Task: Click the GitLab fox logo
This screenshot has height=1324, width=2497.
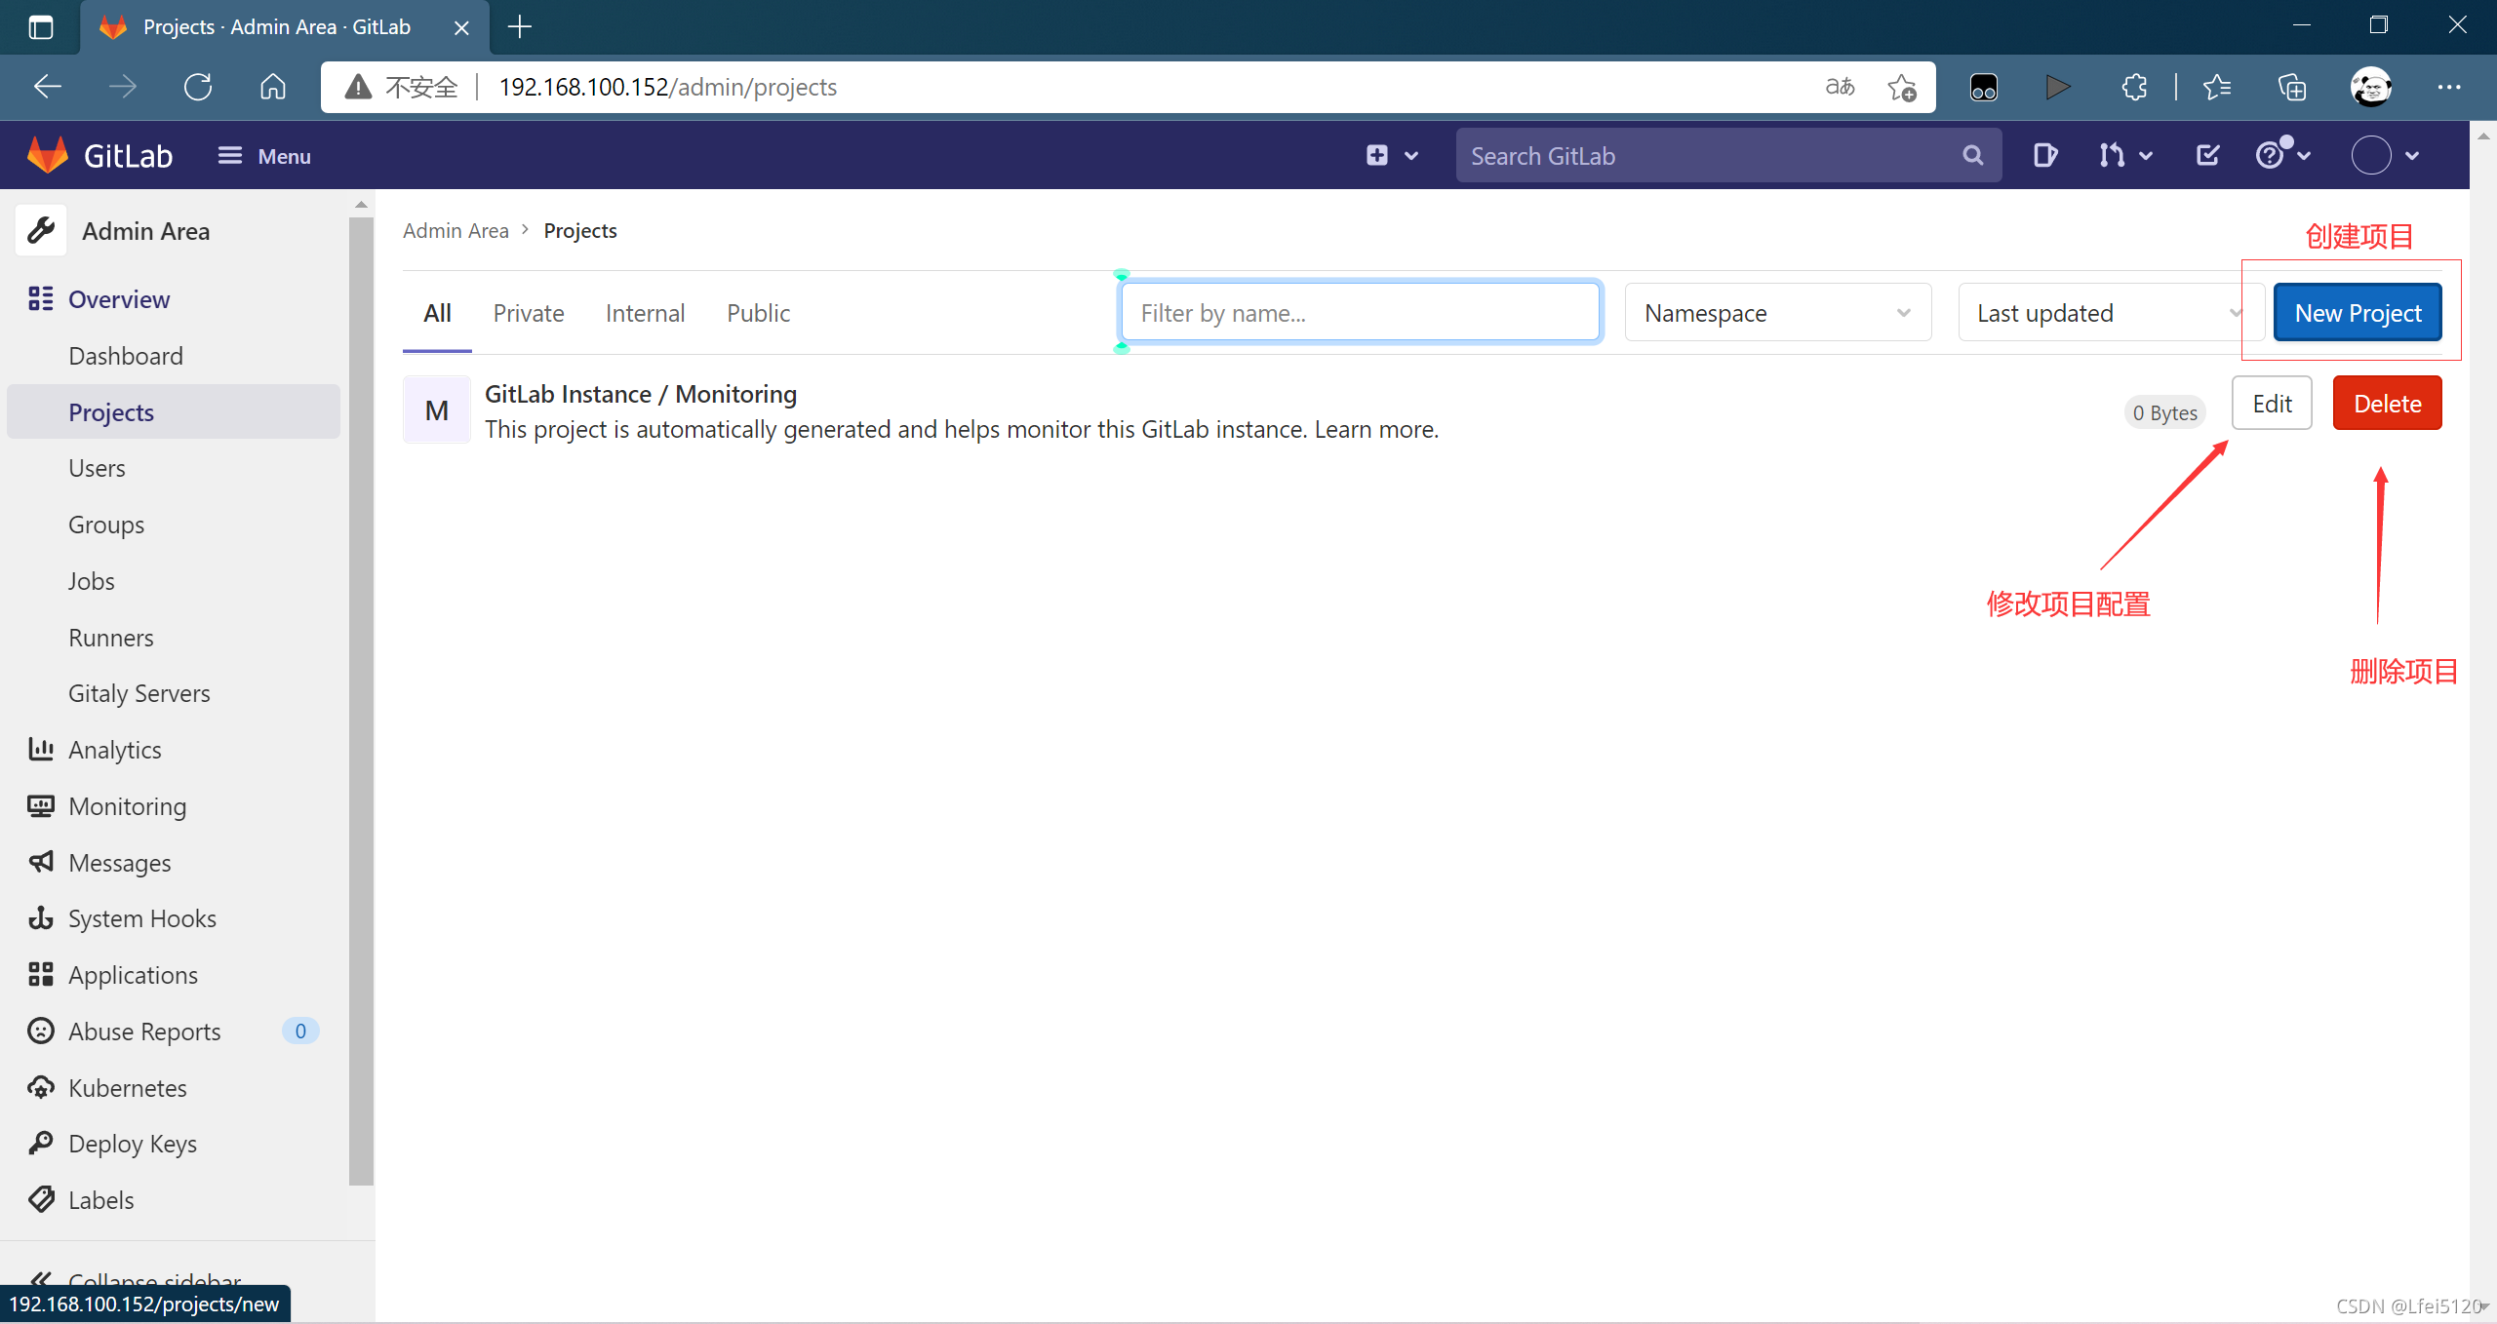Action: (47, 155)
